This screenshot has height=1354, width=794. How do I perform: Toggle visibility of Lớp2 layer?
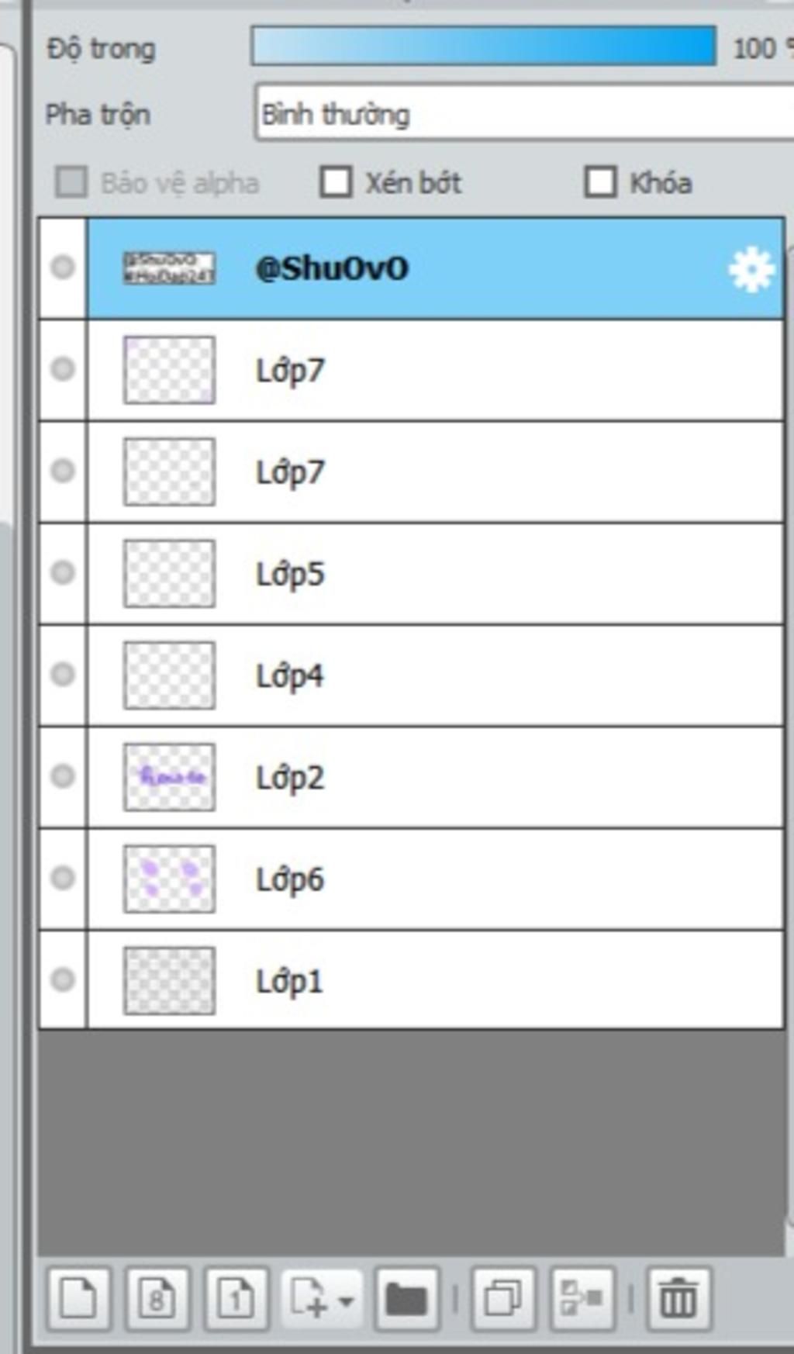63,776
